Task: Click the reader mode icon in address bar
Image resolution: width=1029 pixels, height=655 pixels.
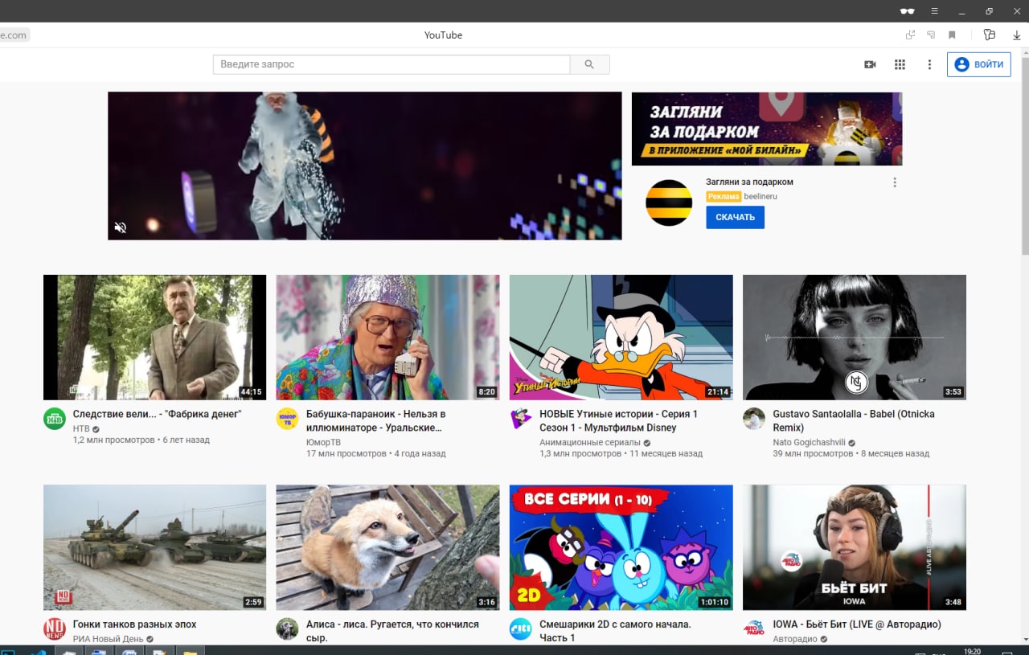Action: (931, 35)
